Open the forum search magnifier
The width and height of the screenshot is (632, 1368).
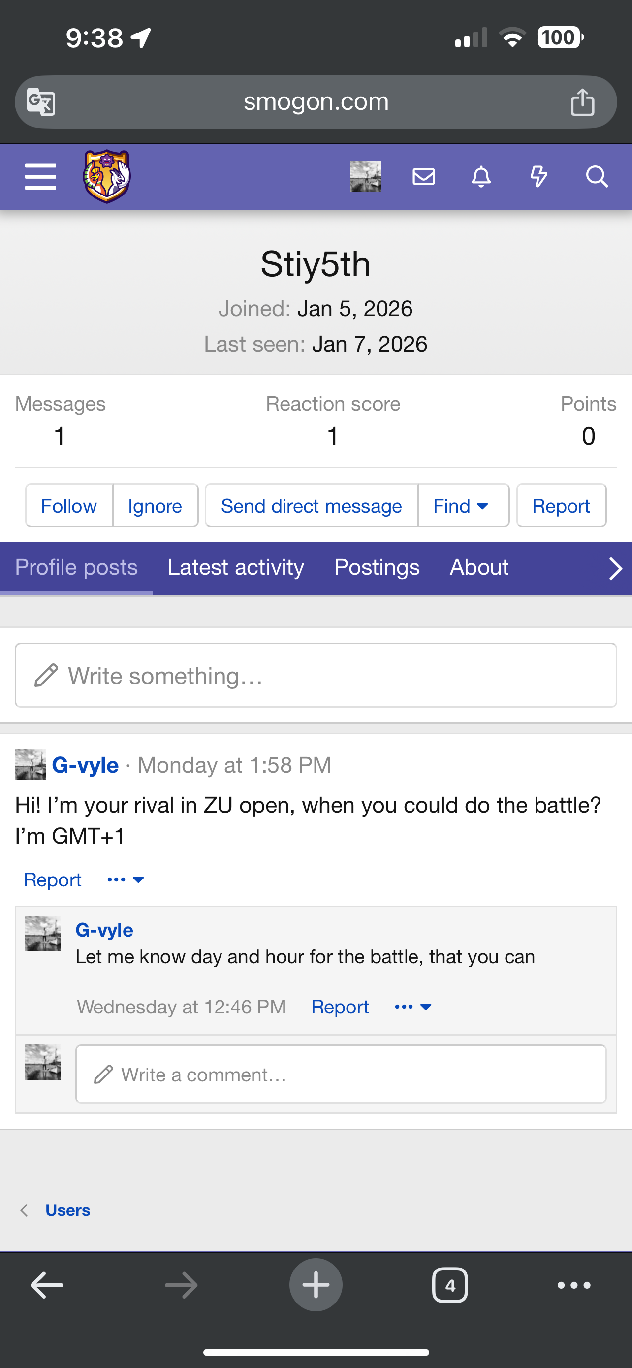tap(597, 176)
